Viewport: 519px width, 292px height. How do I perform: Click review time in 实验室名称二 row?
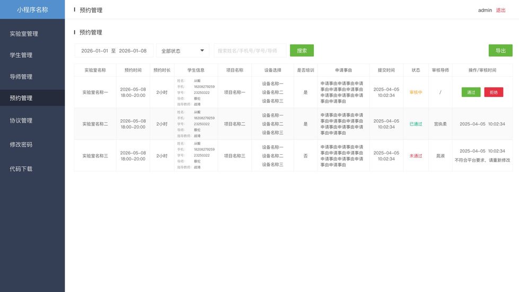pos(482,124)
